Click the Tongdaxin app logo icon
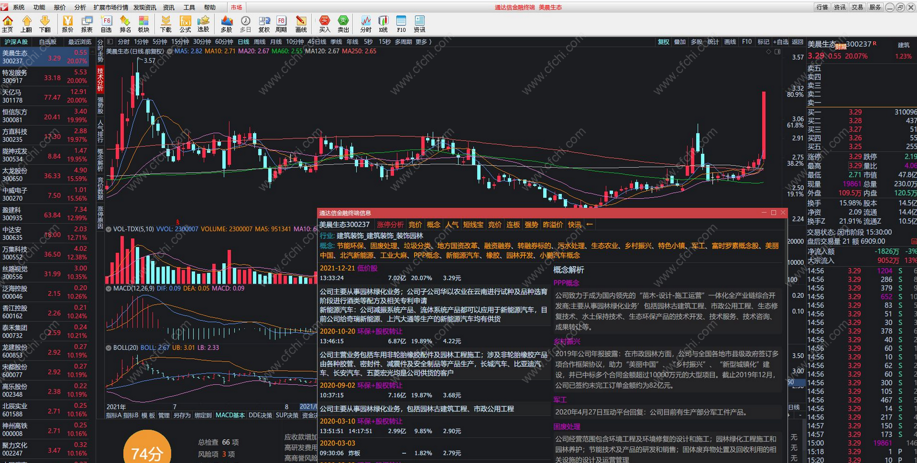 (5, 7)
